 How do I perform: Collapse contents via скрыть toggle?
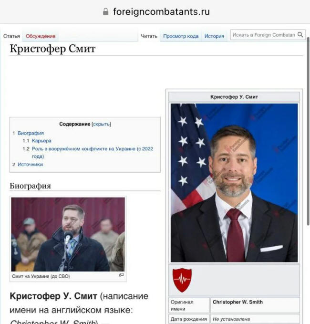(x=101, y=124)
